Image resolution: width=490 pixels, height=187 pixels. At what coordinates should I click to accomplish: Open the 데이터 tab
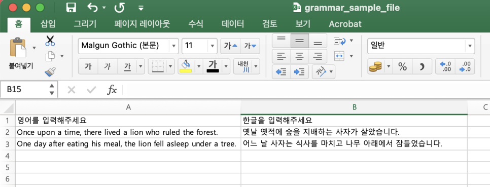point(233,24)
